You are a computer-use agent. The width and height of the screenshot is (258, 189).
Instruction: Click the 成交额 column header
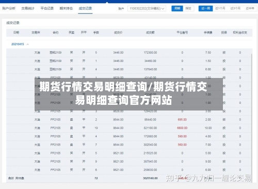pyautogui.click(x=150, y=33)
